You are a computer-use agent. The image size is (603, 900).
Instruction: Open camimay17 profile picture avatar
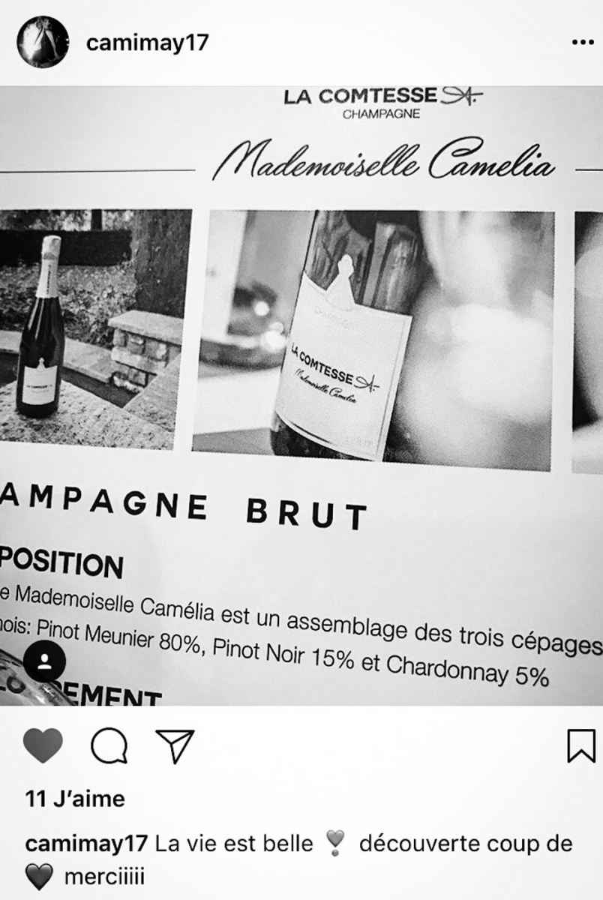43,43
